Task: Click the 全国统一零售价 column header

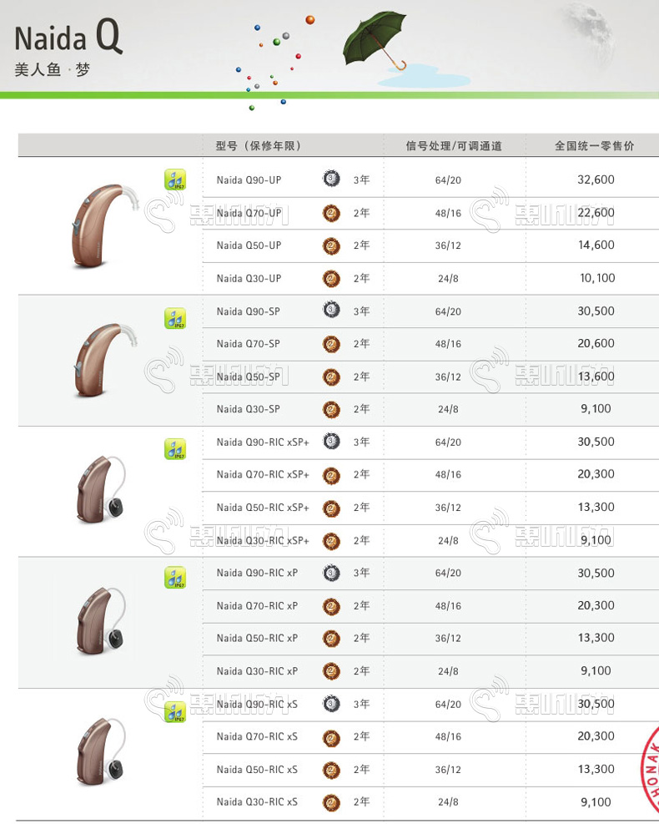Action: click(594, 146)
